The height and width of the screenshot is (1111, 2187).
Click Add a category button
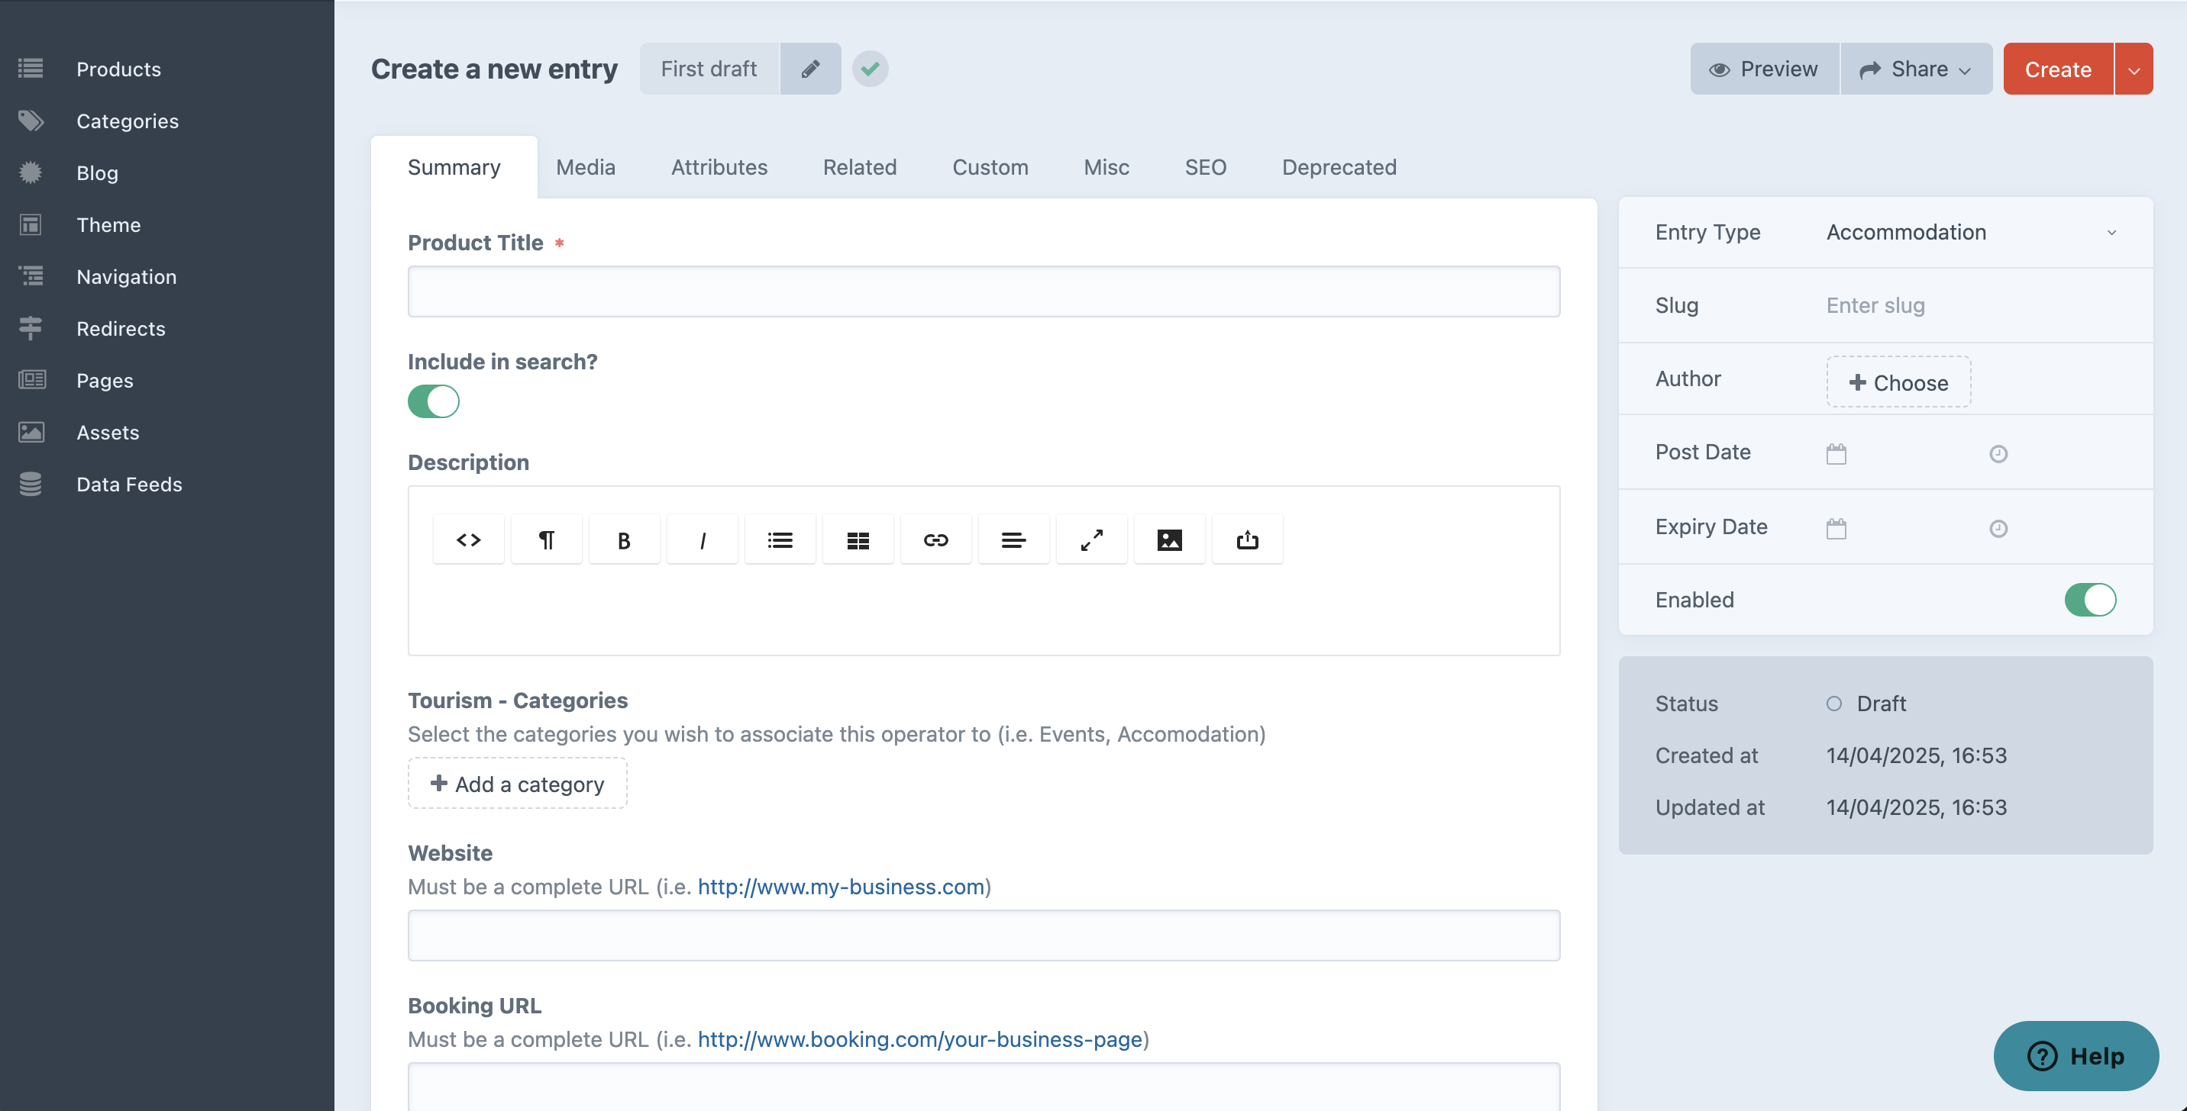tap(517, 783)
